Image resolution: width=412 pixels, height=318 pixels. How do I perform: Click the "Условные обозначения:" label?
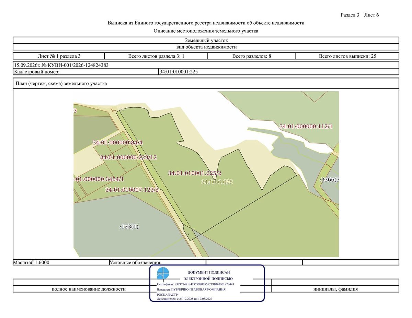click(x=136, y=263)
